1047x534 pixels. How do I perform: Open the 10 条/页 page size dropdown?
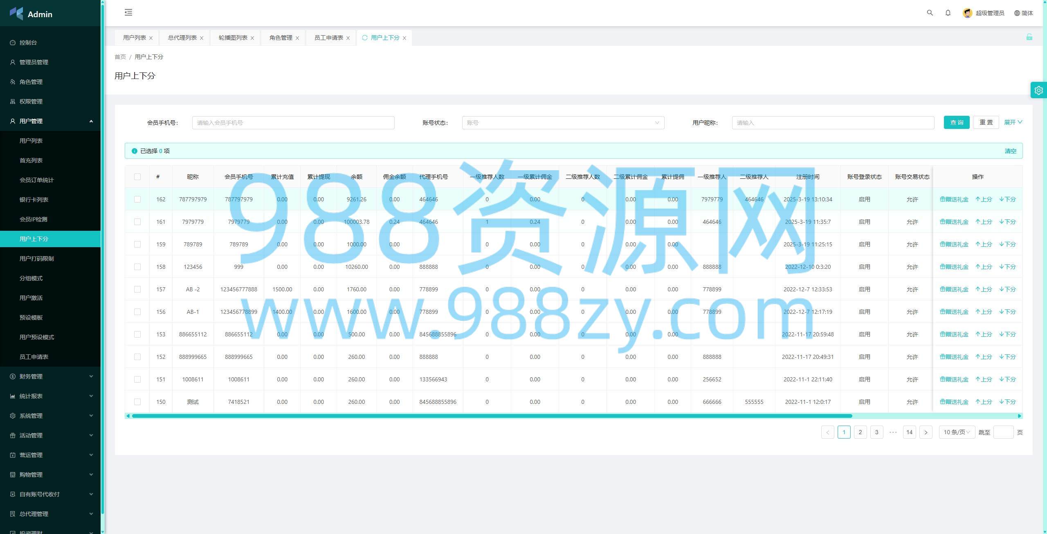(x=956, y=432)
